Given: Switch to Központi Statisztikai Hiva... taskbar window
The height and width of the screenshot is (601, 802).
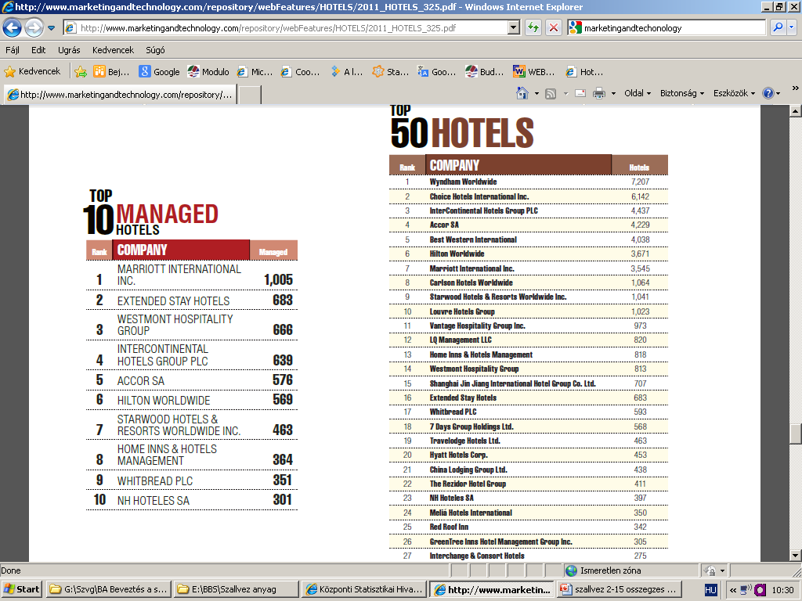Looking at the screenshot, I should 363,589.
